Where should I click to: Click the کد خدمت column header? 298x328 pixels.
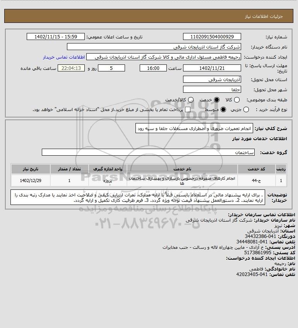256,169
